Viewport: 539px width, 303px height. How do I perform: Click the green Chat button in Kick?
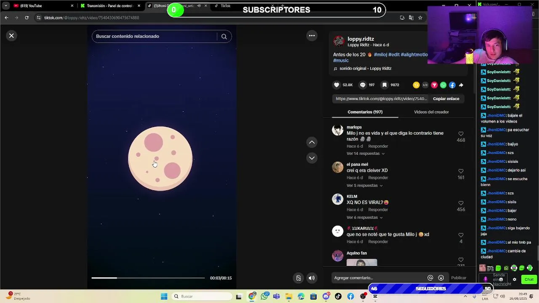click(x=529, y=279)
